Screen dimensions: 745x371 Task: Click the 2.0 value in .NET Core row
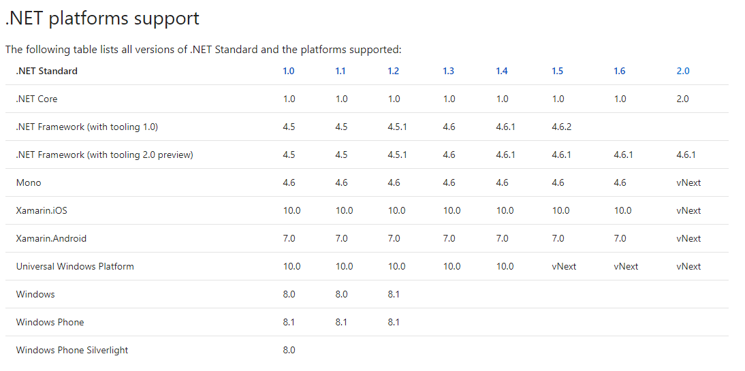coord(682,99)
